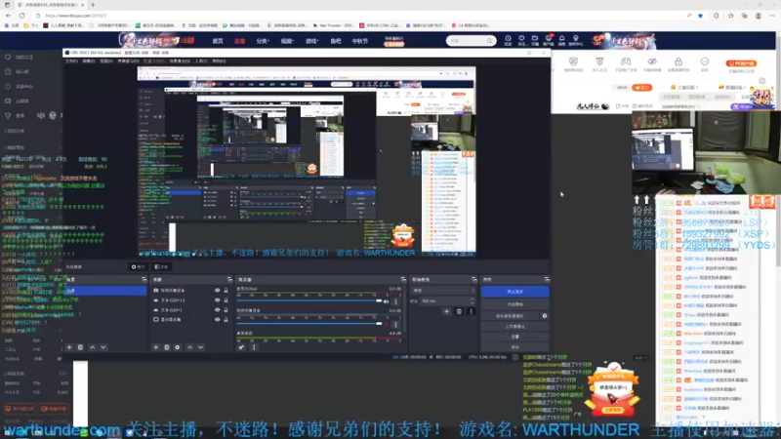Click 工作室模式 button in OBS controls

click(515, 327)
